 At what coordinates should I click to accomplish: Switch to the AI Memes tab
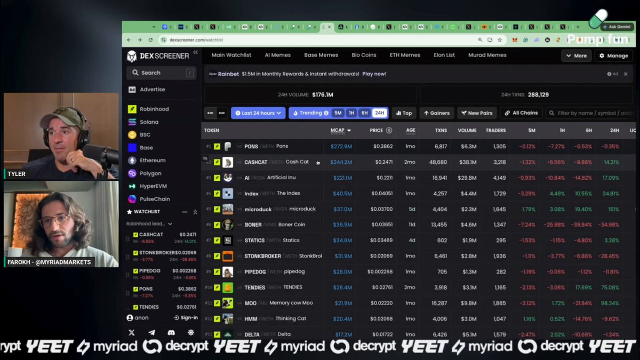[x=278, y=55]
